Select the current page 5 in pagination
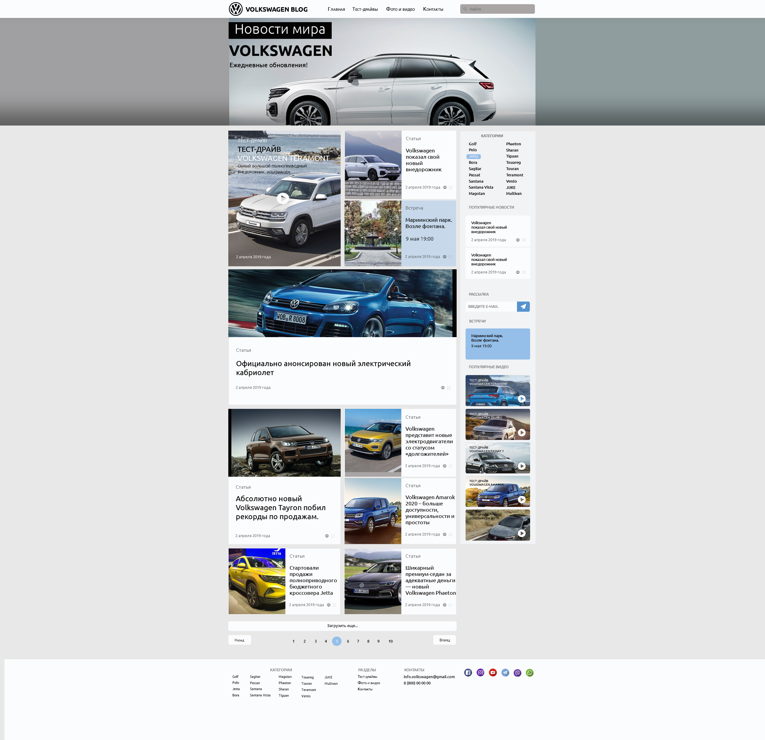 click(337, 641)
